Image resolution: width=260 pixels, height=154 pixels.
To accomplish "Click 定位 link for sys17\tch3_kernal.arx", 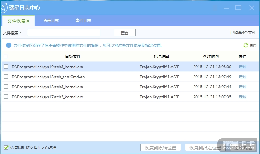I will tap(243, 97).
